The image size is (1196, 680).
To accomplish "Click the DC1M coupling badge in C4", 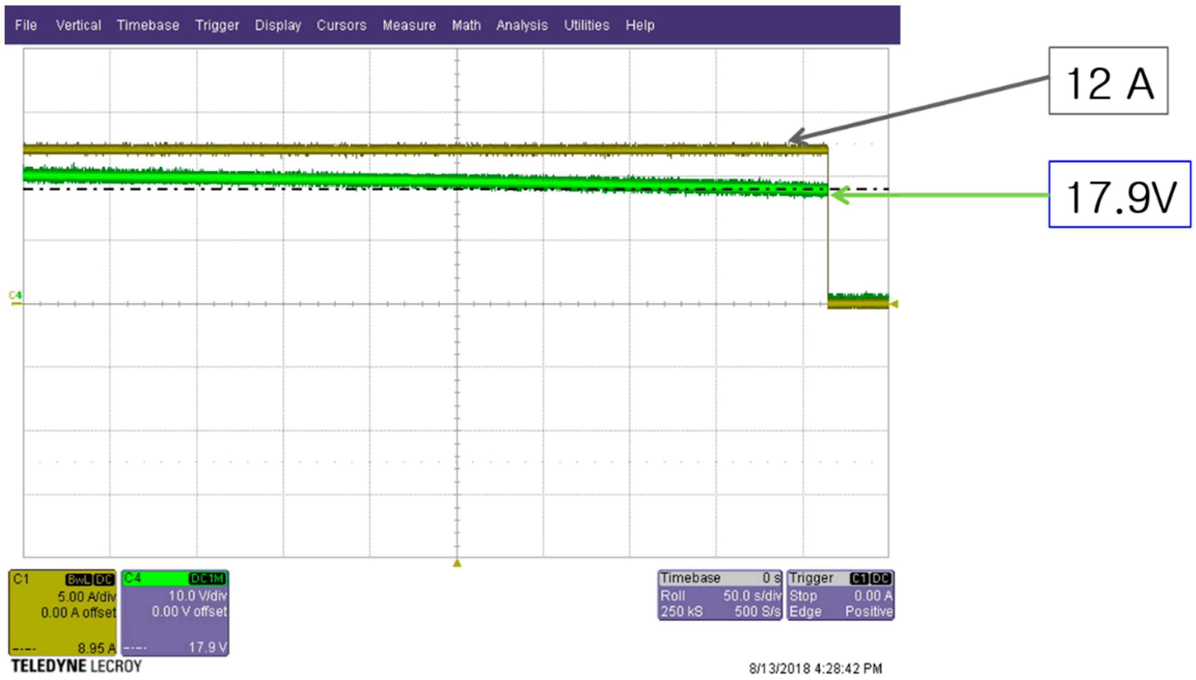I will click(x=207, y=579).
